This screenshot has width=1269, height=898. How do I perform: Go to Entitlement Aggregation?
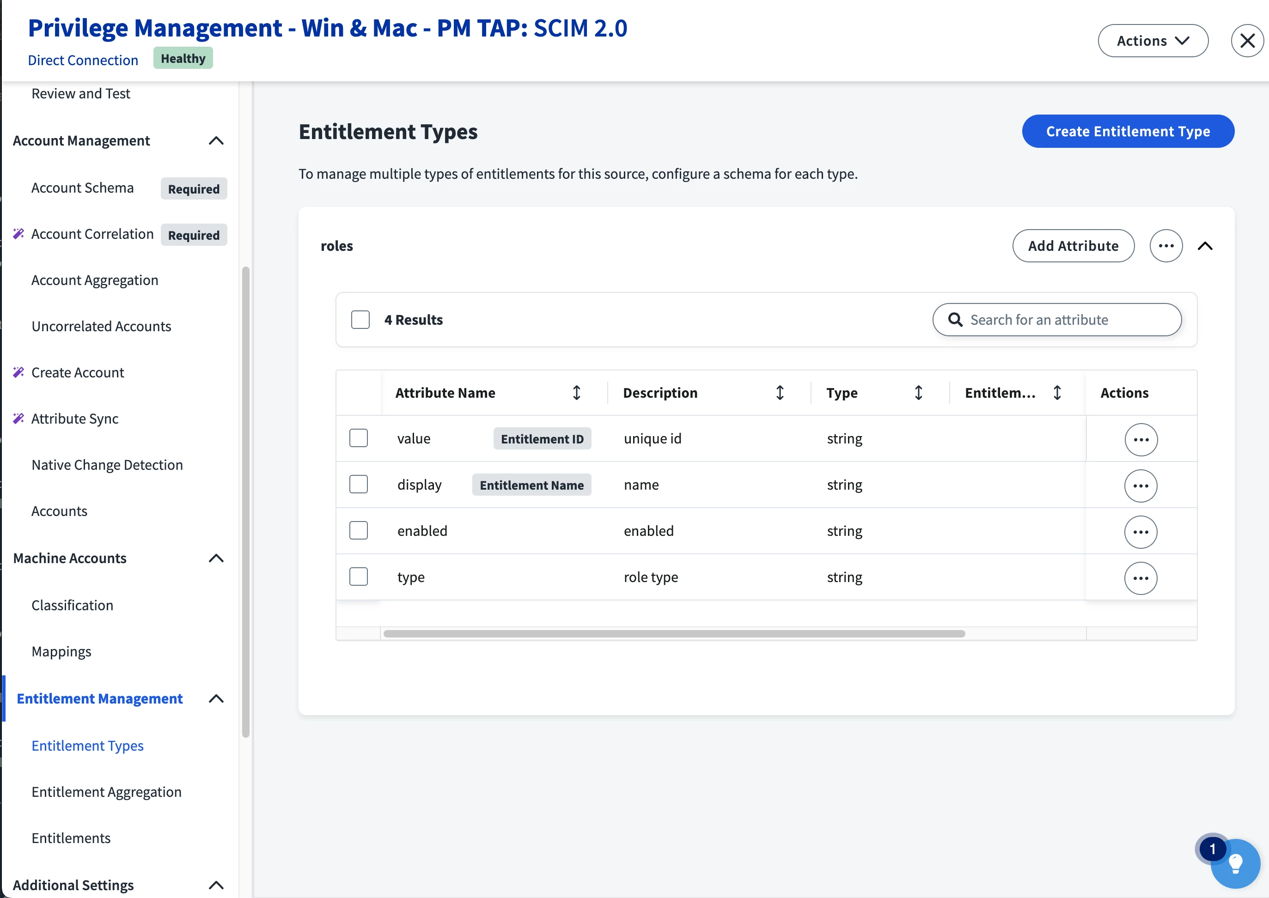[x=106, y=792]
